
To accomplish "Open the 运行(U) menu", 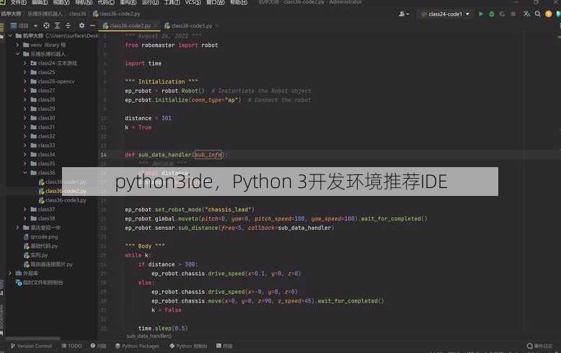I will click(x=150, y=2).
